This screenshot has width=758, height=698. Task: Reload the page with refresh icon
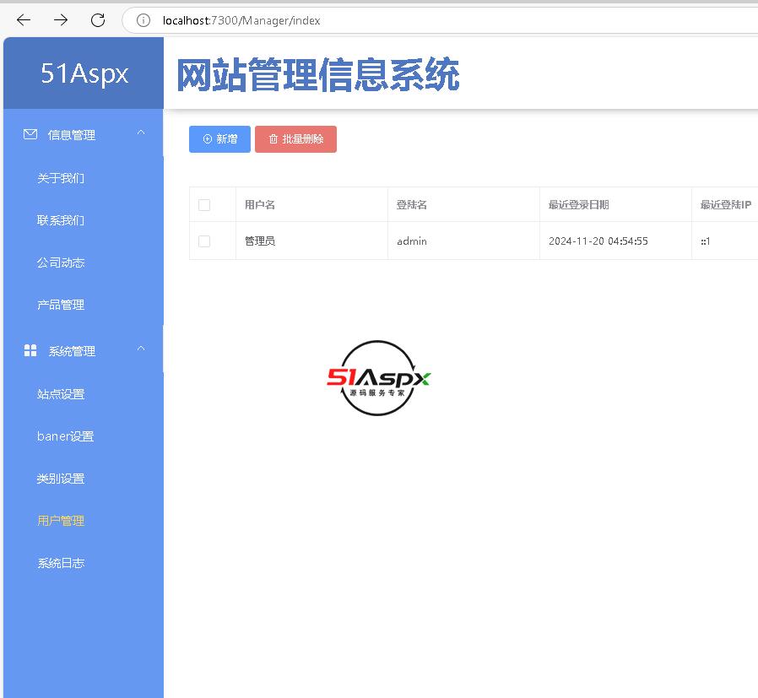tap(98, 20)
